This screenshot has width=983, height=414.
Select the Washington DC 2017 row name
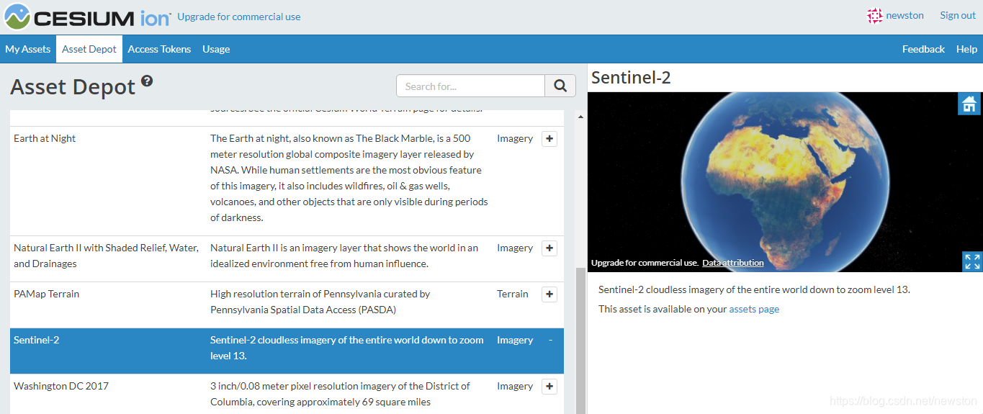[x=61, y=386]
